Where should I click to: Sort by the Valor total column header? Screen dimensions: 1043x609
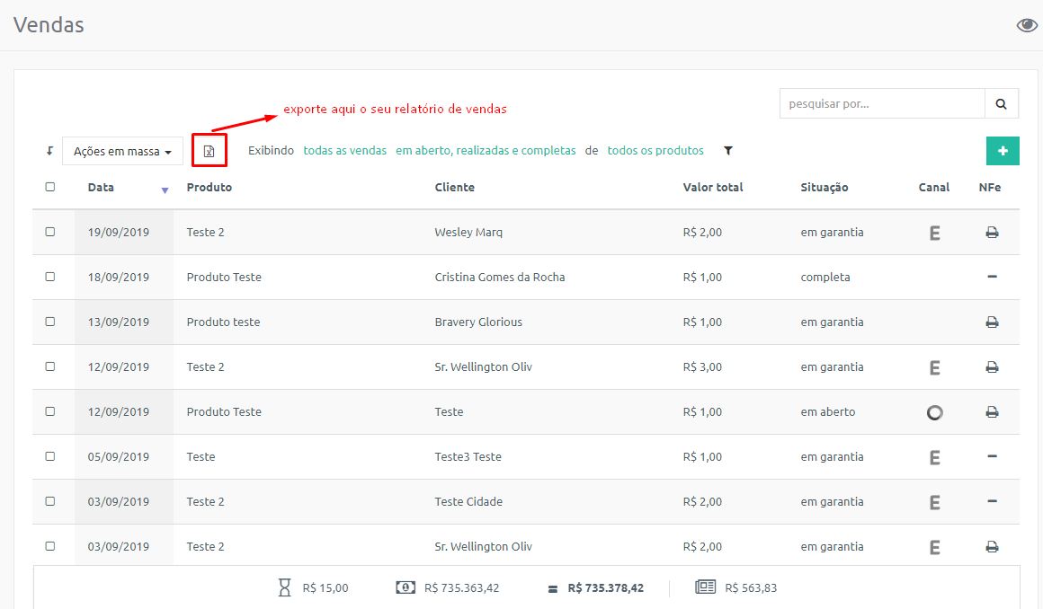coord(712,188)
